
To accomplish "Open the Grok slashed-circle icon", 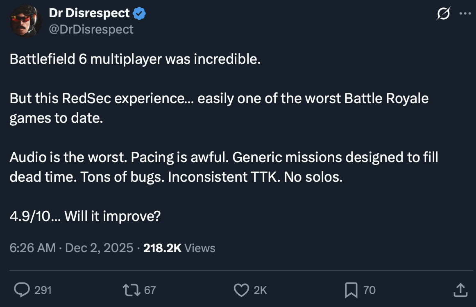I will pos(443,14).
